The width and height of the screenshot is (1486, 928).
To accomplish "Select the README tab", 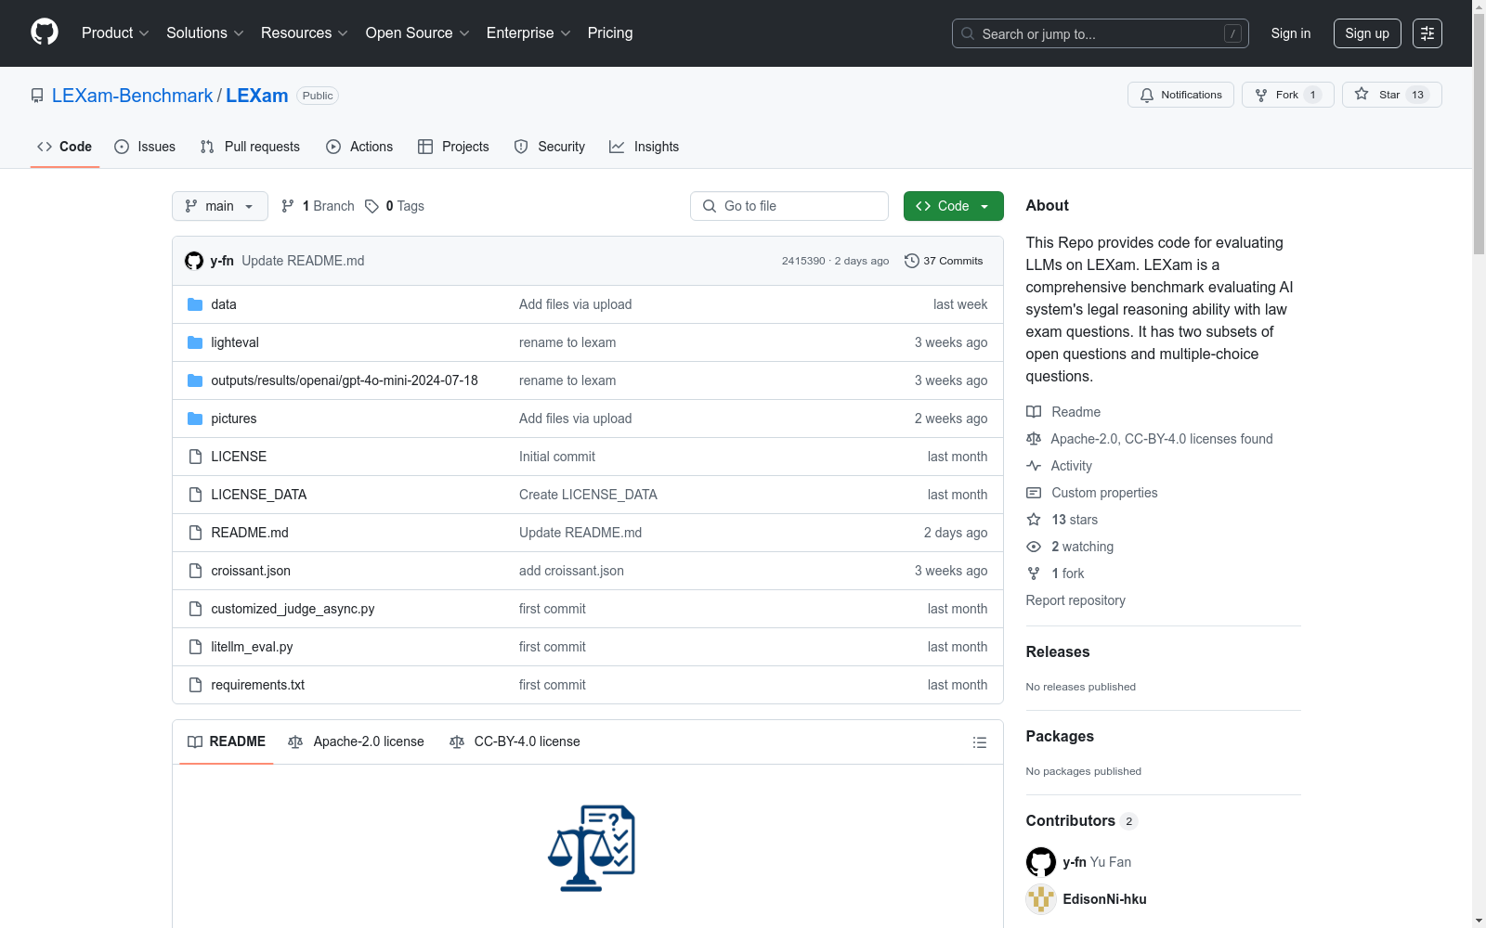I will point(227,741).
